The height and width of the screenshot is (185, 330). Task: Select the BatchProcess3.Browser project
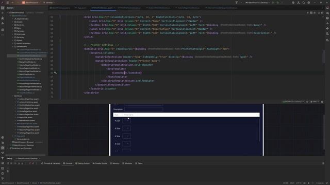click(x=23, y=142)
